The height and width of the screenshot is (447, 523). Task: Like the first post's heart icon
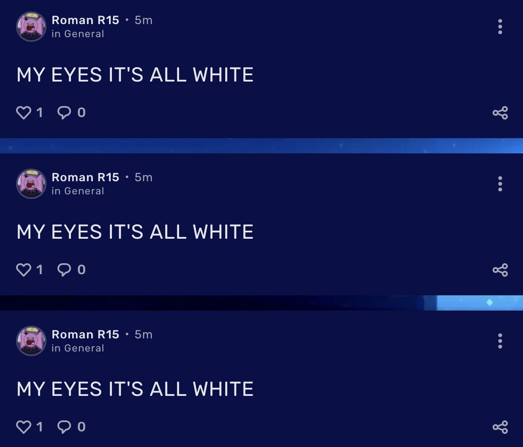click(24, 112)
